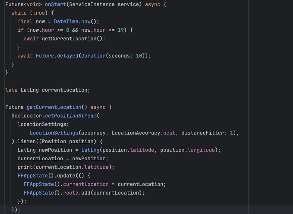The image size is (293, 214).
Task: Click 'await getCurrentLocation();' line
Action: pyautogui.click(x=64, y=39)
